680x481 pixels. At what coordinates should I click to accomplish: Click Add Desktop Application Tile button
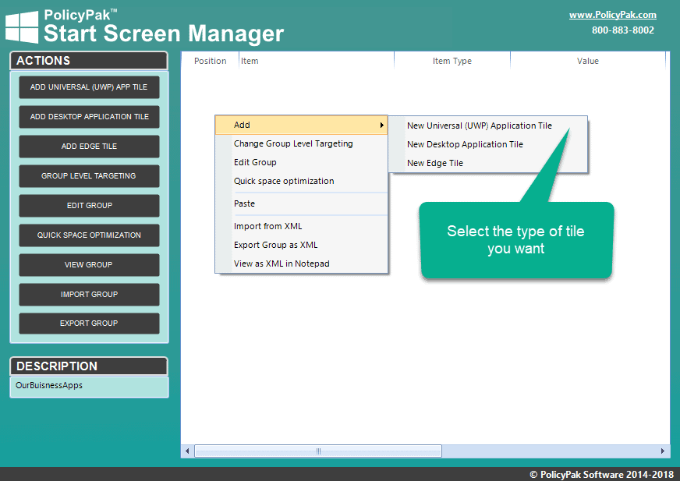point(89,117)
